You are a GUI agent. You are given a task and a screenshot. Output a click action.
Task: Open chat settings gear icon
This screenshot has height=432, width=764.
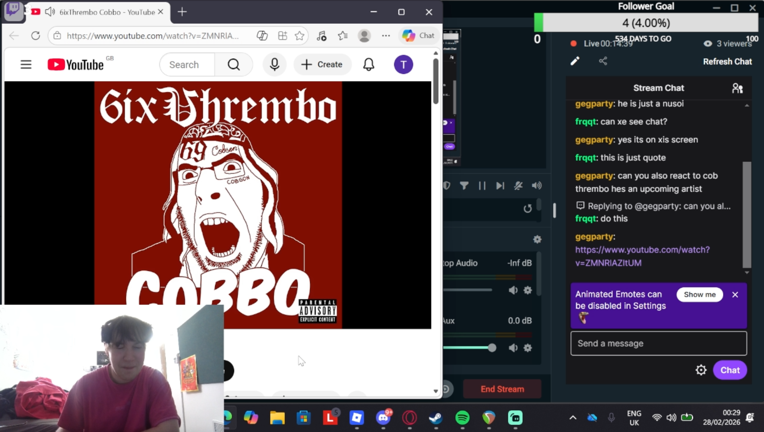[701, 370]
